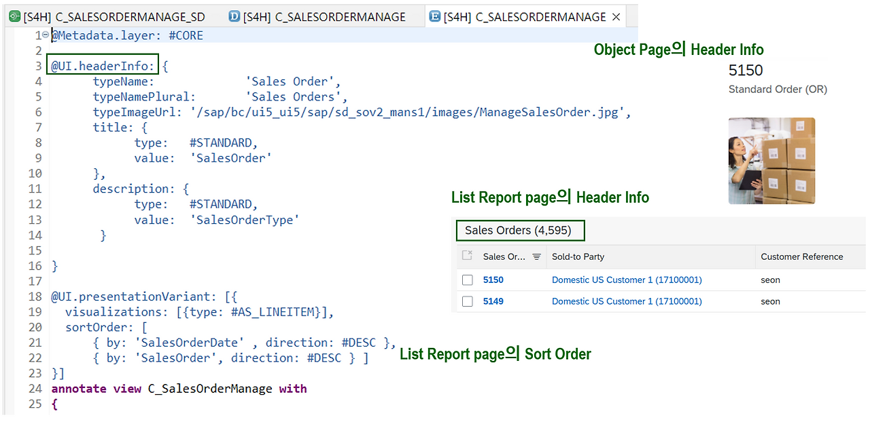Click the description value 'SalesOrderType'
The width and height of the screenshot is (870, 422).
click(x=245, y=220)
